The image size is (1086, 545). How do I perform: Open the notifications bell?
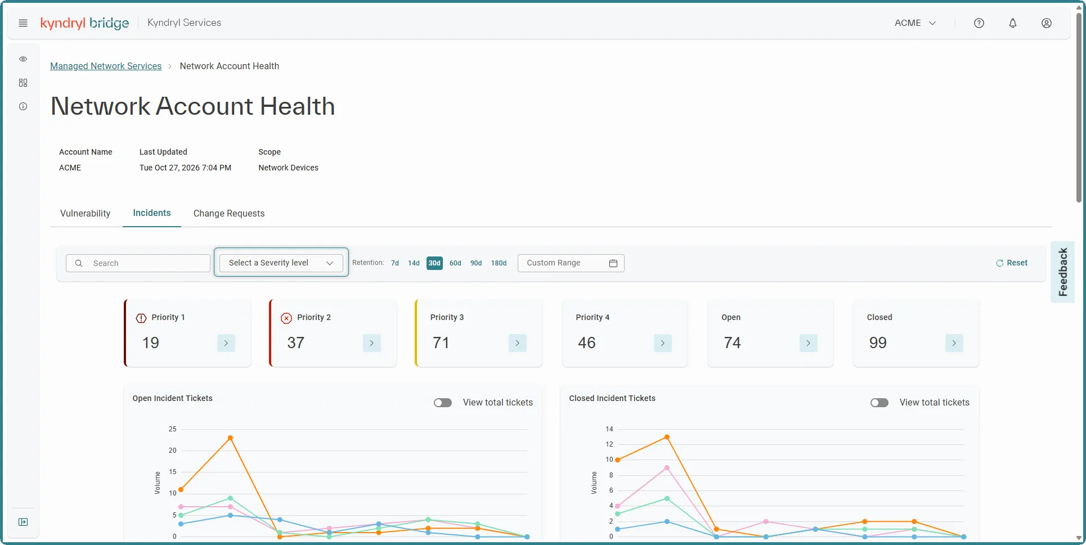pos(1013,23)
